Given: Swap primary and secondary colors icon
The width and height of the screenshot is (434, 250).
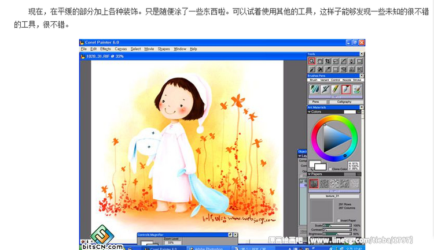Looking at the screenshot, I should click(311, 169).
